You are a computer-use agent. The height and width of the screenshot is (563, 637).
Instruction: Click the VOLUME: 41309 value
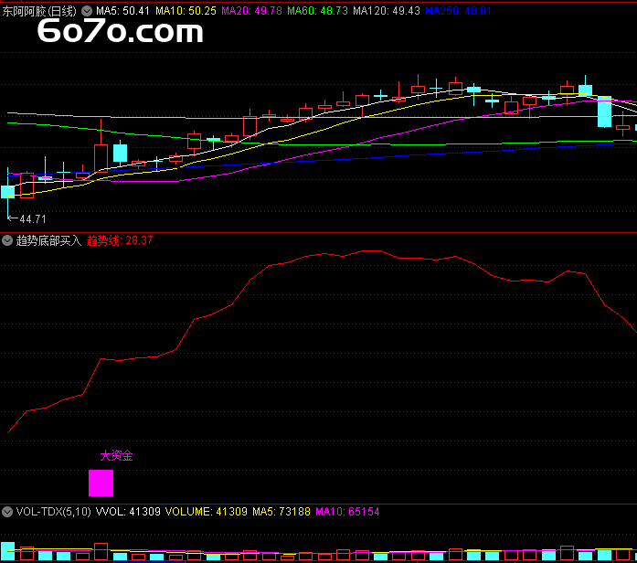coord(207,512)
